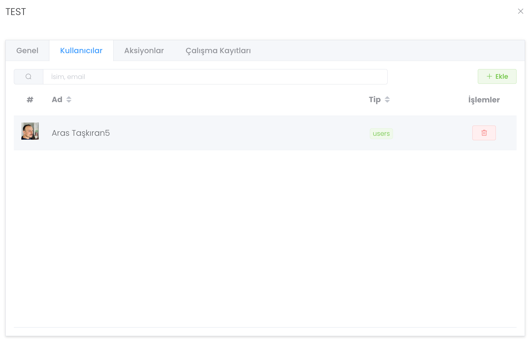Click the ascending arrow beside Ad
Viewport: 528px width, 343px height.
[69, 97]
